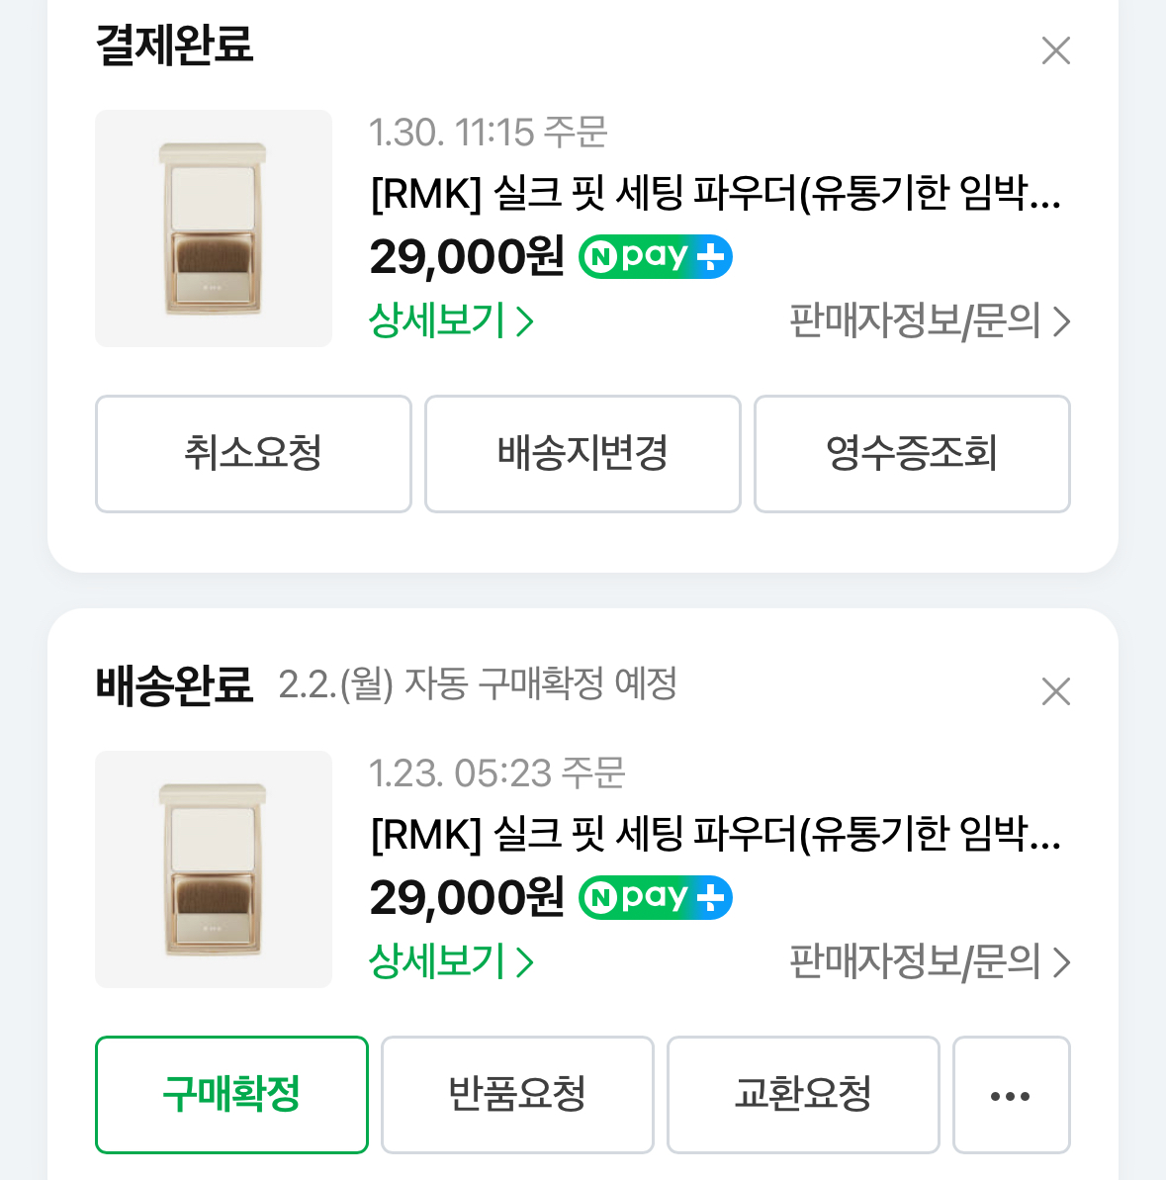Dismiss the 결제완료 order card

[x=1055, y=50]
